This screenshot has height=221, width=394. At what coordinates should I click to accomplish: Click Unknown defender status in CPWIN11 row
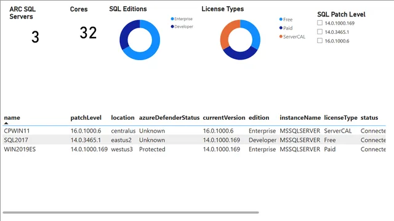(152, 131)
